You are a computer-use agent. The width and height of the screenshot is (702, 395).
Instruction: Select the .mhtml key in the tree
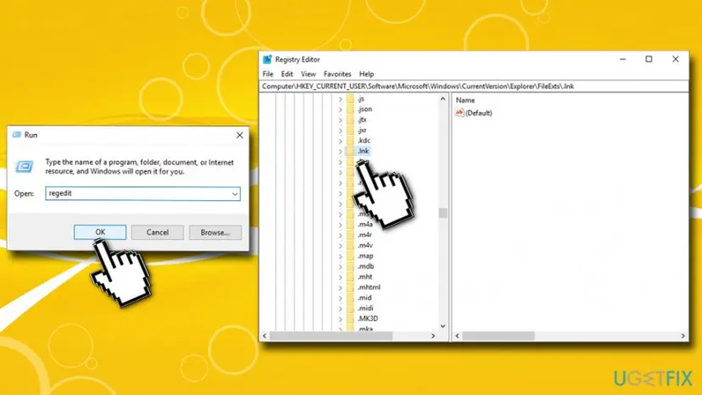(x=369, y=287)
